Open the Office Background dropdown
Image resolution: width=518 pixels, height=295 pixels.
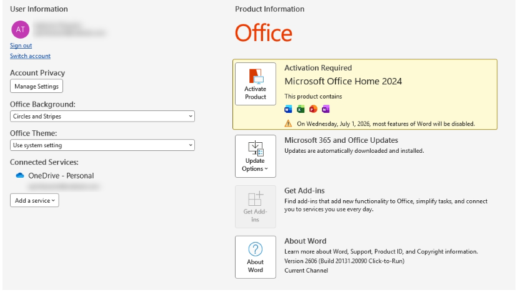point(102,117)
